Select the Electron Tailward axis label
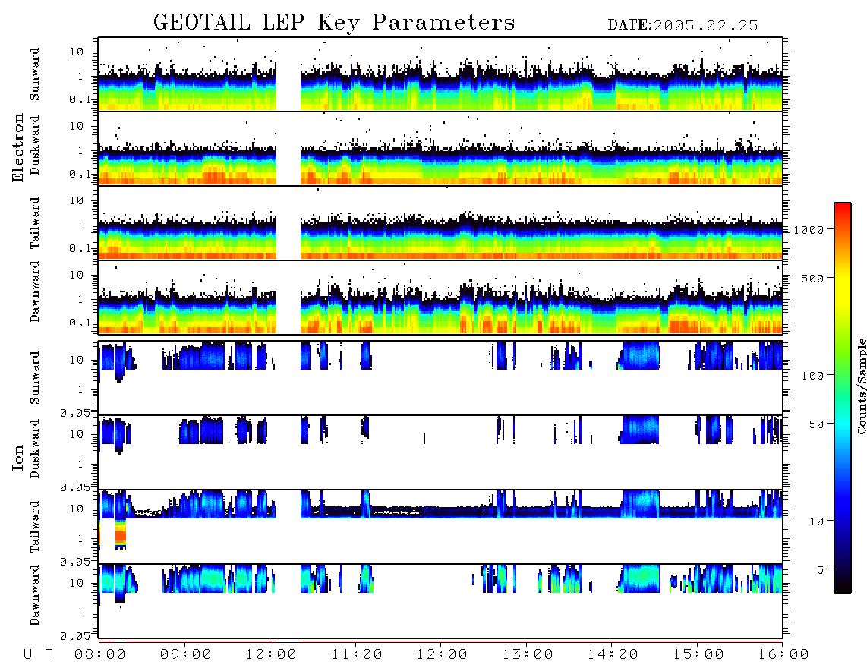The width and height of the screenshot is (867, 668). pyautogui.click(x=35, y=223)
